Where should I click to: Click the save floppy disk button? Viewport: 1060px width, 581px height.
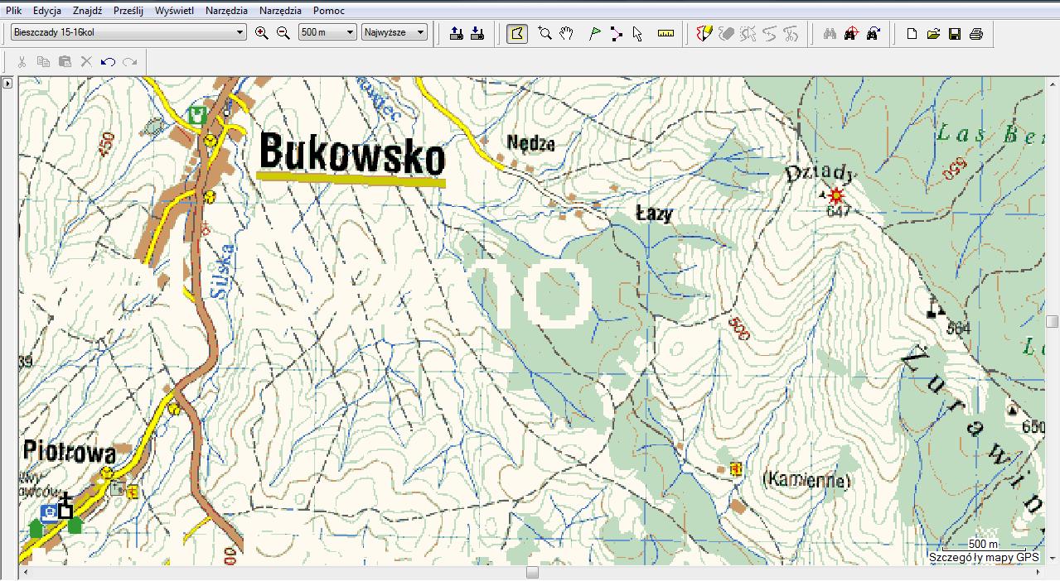(955, 33)
